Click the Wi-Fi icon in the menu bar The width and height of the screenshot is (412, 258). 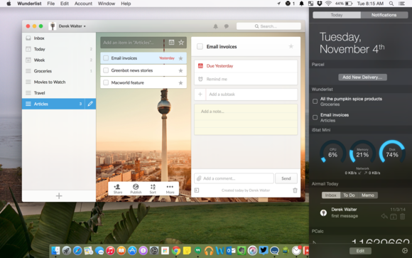[328, 4]
